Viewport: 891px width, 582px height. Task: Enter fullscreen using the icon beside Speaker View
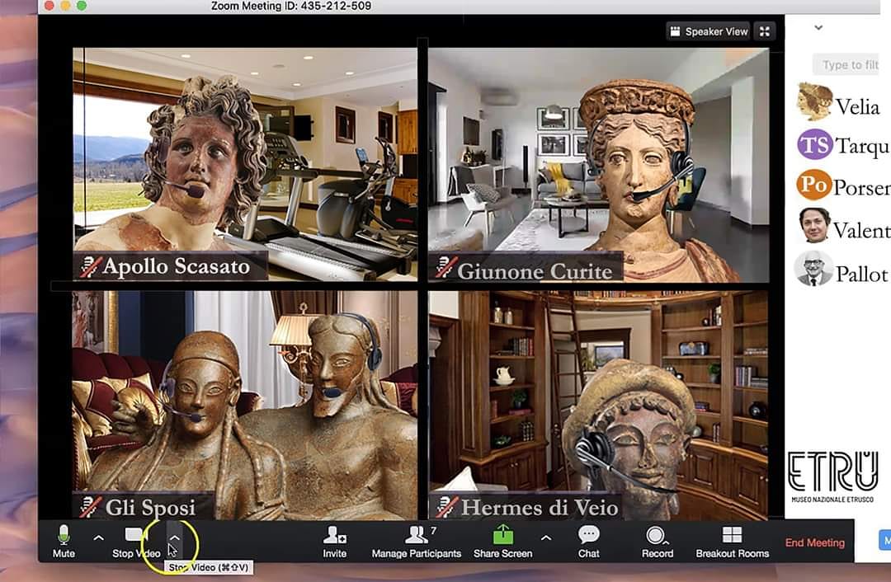point(763,31)
